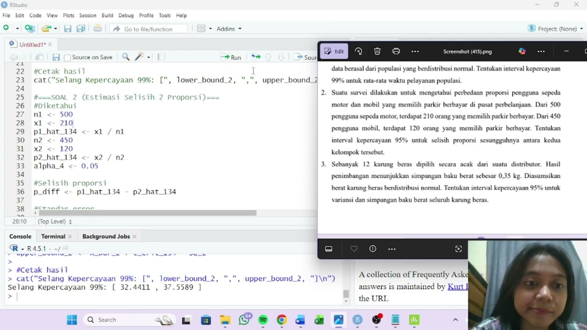Click the console input prompt line
This screenshot has width=587, height=330.
pyautogui.click(x=174, y=296)
